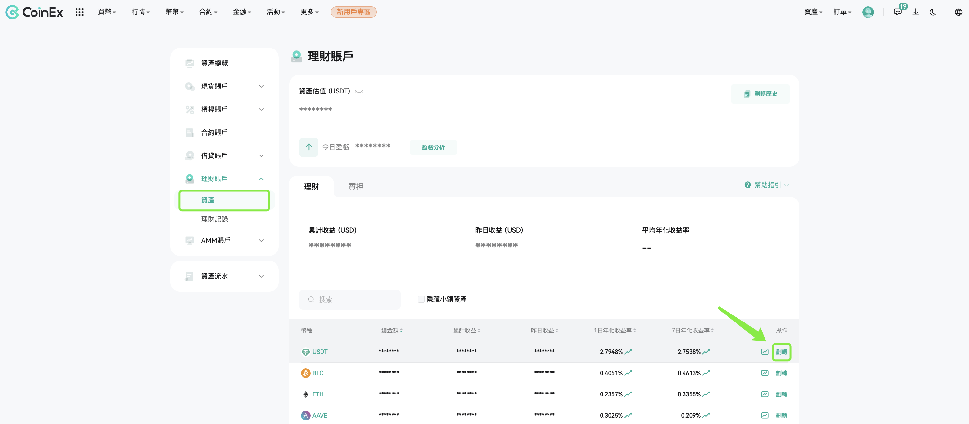Click the CoinEx logo
Image resolution: width=969 pixels, height=424 pixels.
(x=34, y=12)
